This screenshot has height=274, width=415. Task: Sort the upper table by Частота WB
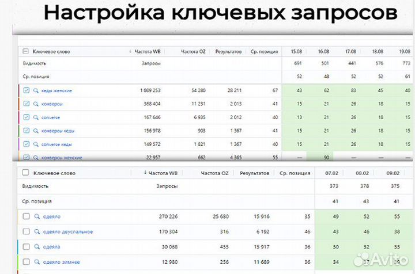pyautogui.click(x=146, y=51)
